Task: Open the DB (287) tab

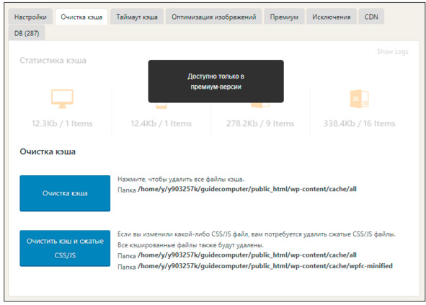Action: (x=27, y=33)
